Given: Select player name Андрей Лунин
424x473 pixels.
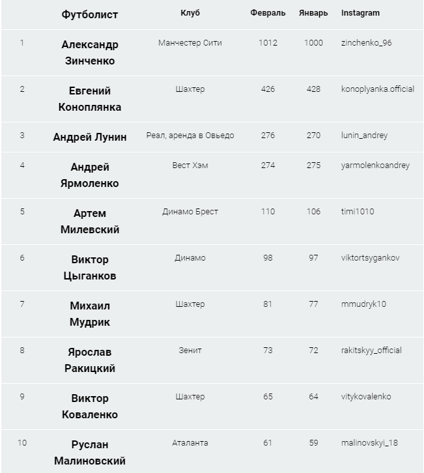Looking at the screenshot, I should [x=90, y=137].
